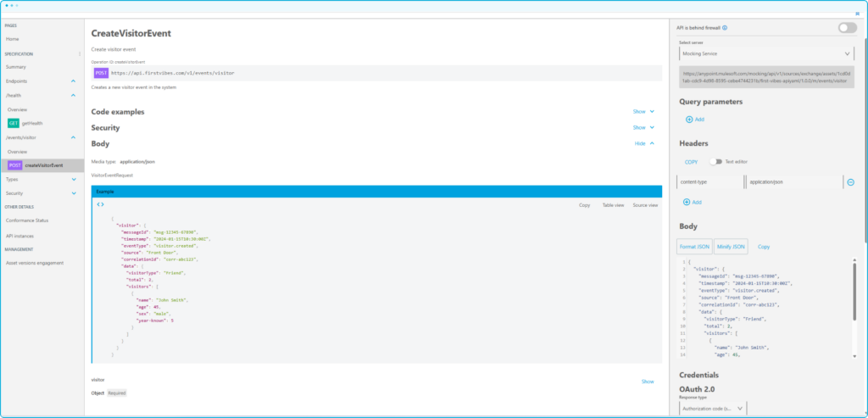This screenshot has width=868, height=418.
Task: Click the code view brackets icon in Example
Action: (x=100, y=204)
